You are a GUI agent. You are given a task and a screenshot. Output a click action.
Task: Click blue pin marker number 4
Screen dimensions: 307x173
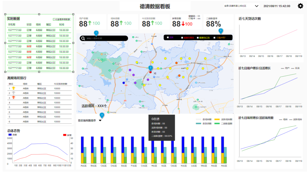tap(102, 115)
